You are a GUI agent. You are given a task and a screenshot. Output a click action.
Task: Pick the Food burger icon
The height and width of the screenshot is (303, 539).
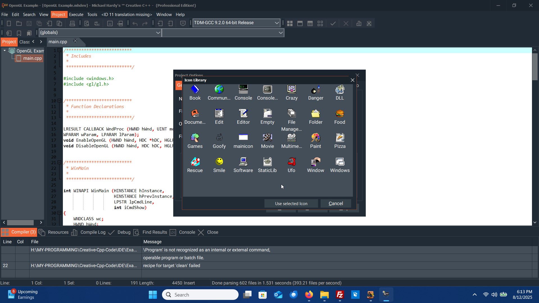coord(340,114)
